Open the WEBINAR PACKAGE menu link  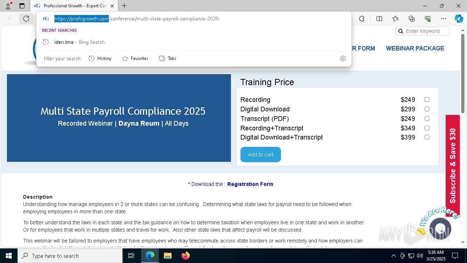[x=415, y=48]
